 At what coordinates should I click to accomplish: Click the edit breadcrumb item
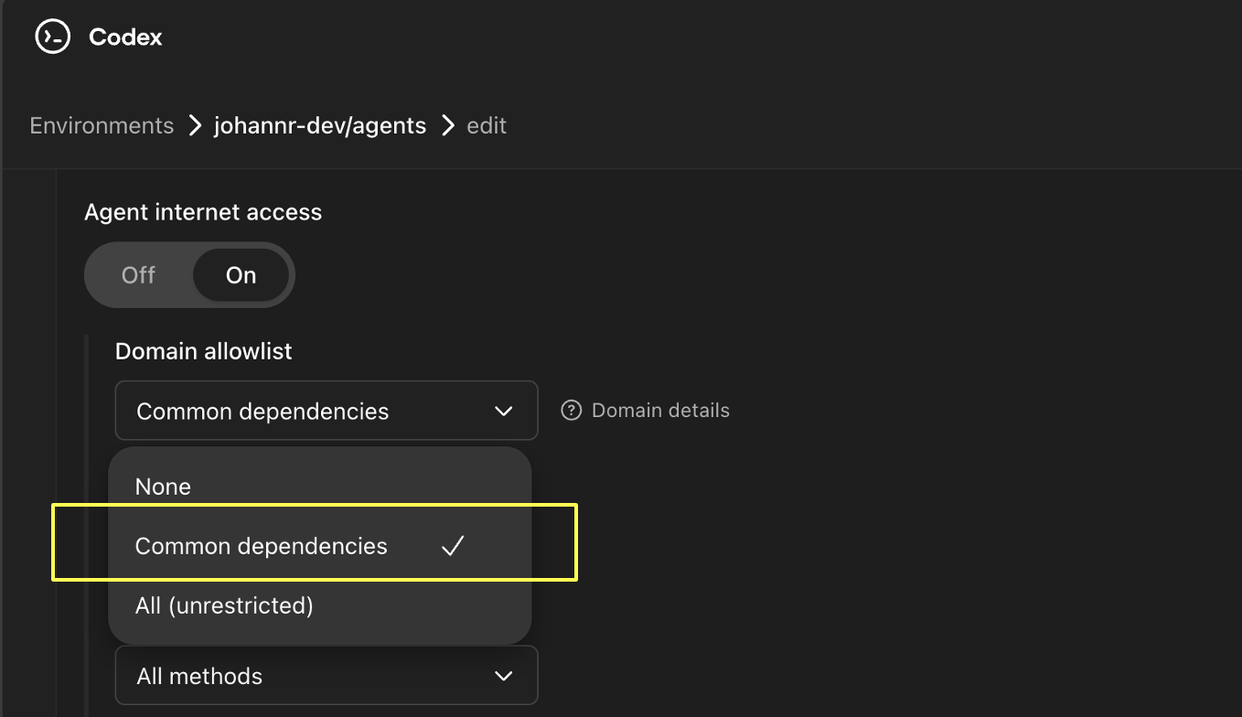click(x=487, y=125)
